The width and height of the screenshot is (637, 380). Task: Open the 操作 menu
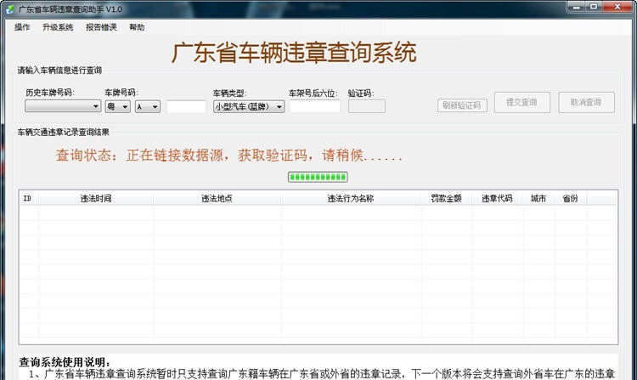coord(22,27)
